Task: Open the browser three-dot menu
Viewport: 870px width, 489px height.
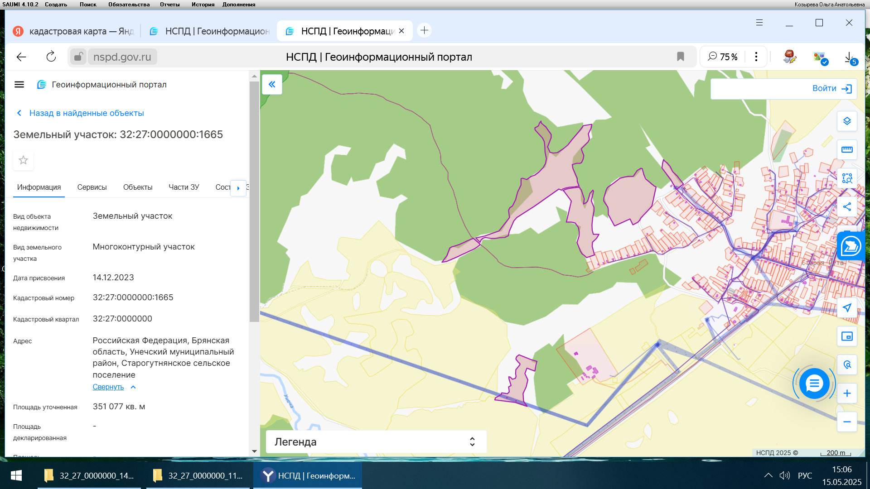Action: pos(756,57)
